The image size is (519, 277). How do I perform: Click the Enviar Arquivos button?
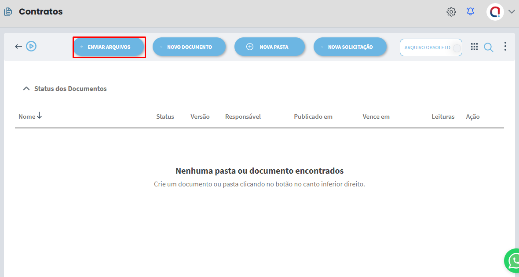(109, 47)
